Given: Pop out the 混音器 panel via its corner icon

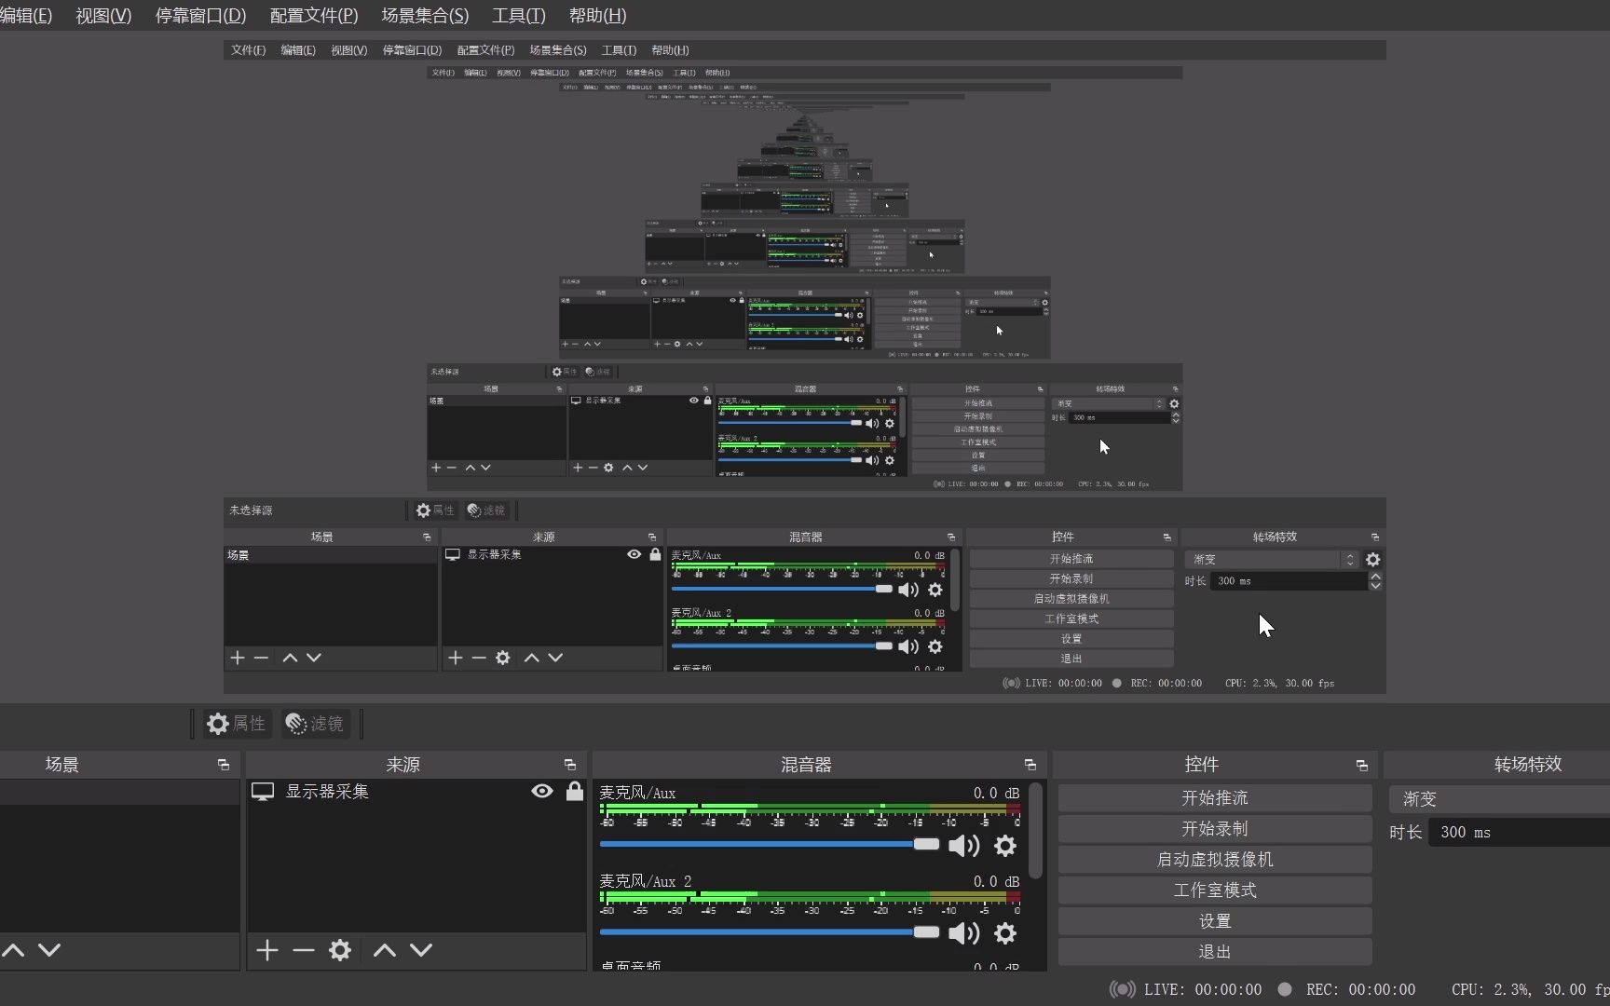Looking at the screenshot, I should 1030,764.
